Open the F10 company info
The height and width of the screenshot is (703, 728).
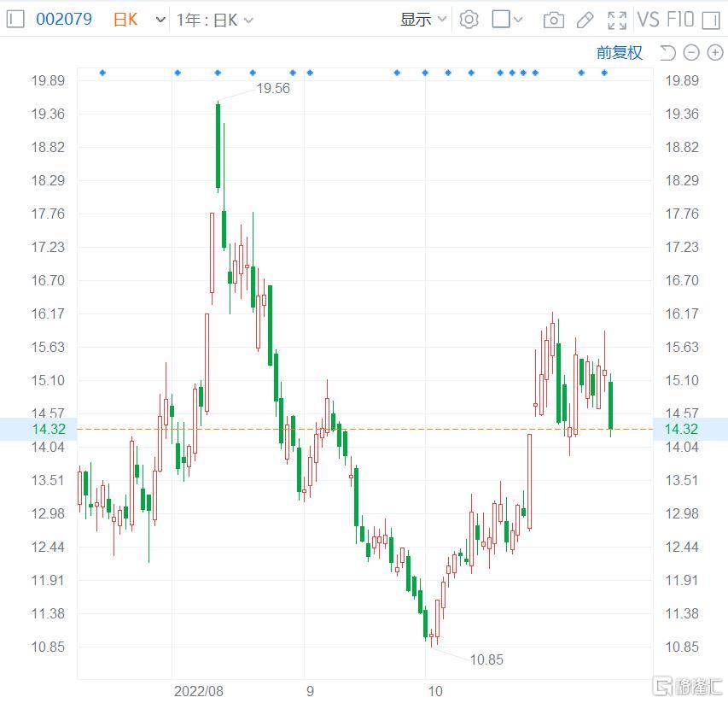pyautogui.click(x=680, y=20)
